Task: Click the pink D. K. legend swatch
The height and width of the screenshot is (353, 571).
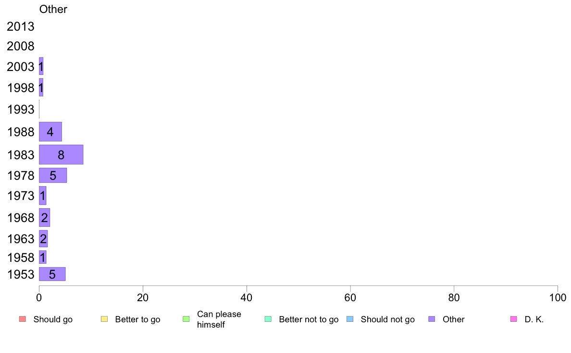Action: coord(514,319)
